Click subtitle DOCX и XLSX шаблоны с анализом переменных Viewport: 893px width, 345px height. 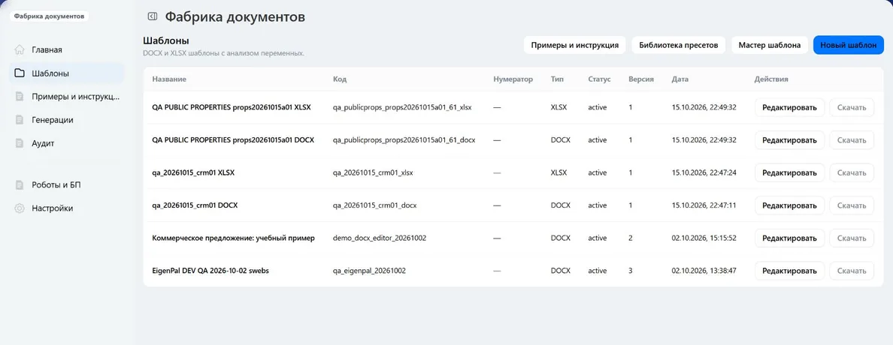click(223, 53)
